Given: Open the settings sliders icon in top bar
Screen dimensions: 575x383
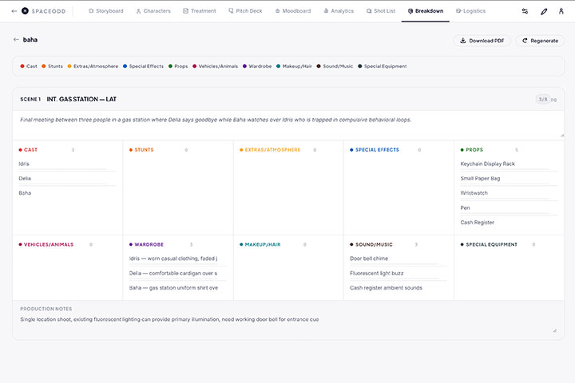Looking at the screenshot, I should (x=525, y=11).
